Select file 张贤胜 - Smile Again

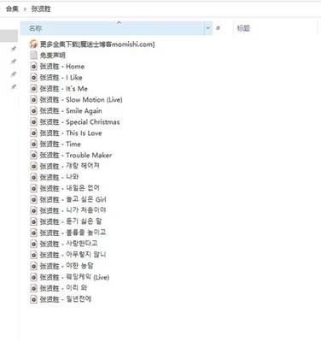71,111
